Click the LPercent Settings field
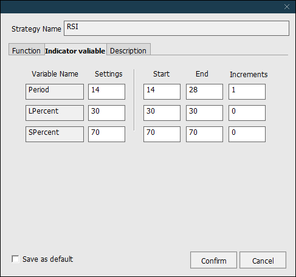The height and width of the screenshot is (277, 296). [x=106, y=113]
